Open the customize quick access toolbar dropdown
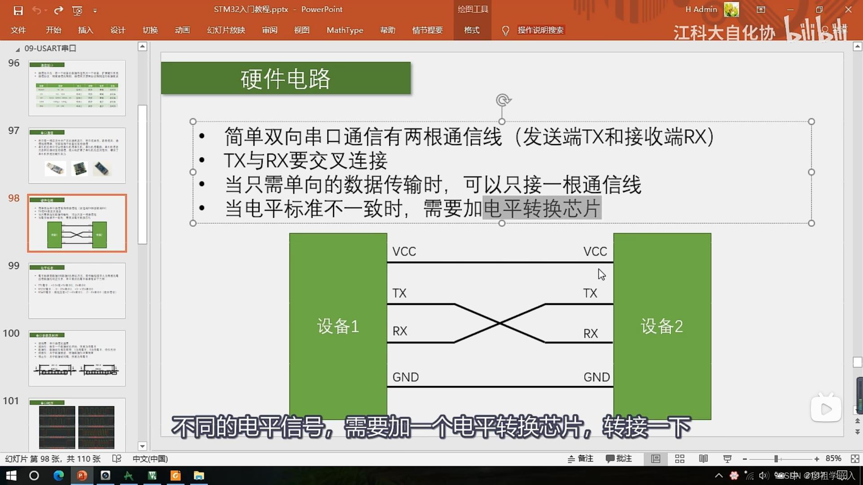 95,10
